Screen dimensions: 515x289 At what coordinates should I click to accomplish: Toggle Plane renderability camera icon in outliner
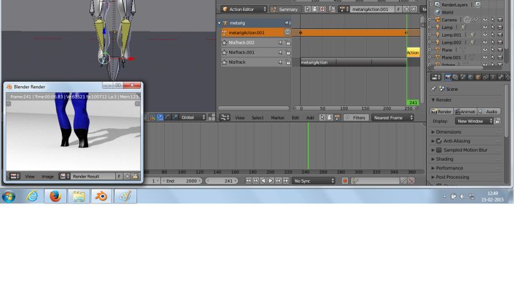[x=500, y=50]
